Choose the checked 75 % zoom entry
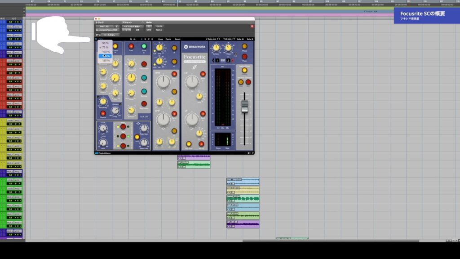The width and height of the screenshot is (460, 259). (105, 47)
